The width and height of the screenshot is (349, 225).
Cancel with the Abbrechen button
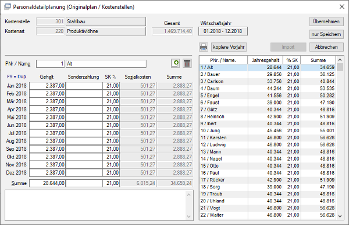click(326, 47)
